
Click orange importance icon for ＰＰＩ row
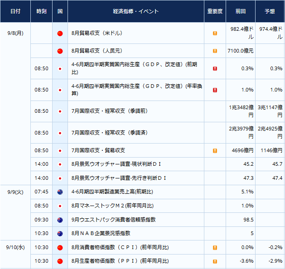[215, 261]
